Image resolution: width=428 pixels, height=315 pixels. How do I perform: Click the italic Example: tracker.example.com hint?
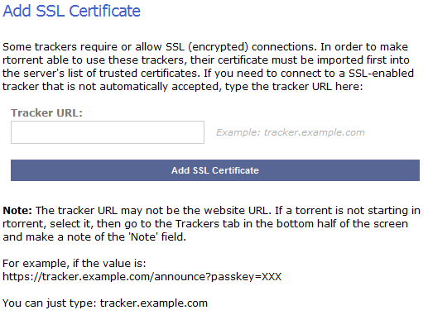291,132
